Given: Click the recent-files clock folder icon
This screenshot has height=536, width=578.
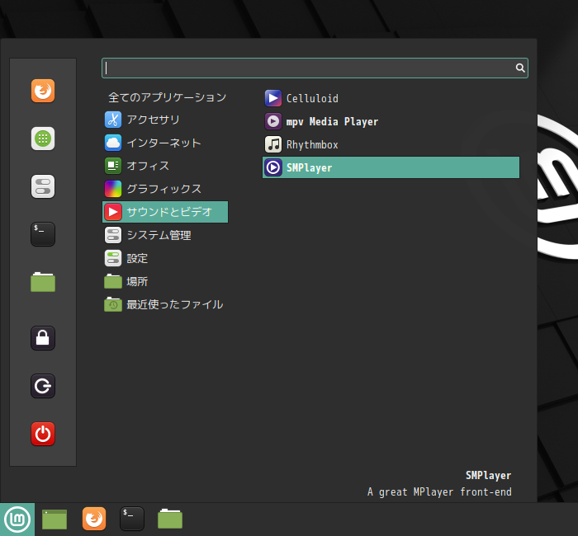Looking at the screenshot, I should [x=113, y=304].
